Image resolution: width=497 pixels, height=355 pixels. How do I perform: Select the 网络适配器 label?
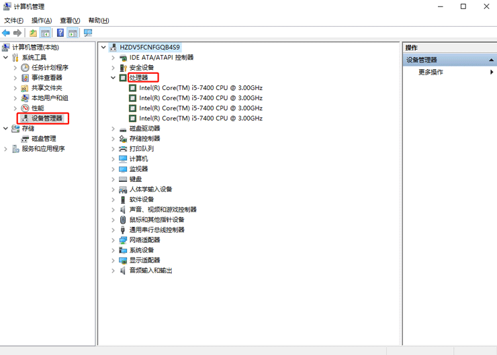[144, 240]
